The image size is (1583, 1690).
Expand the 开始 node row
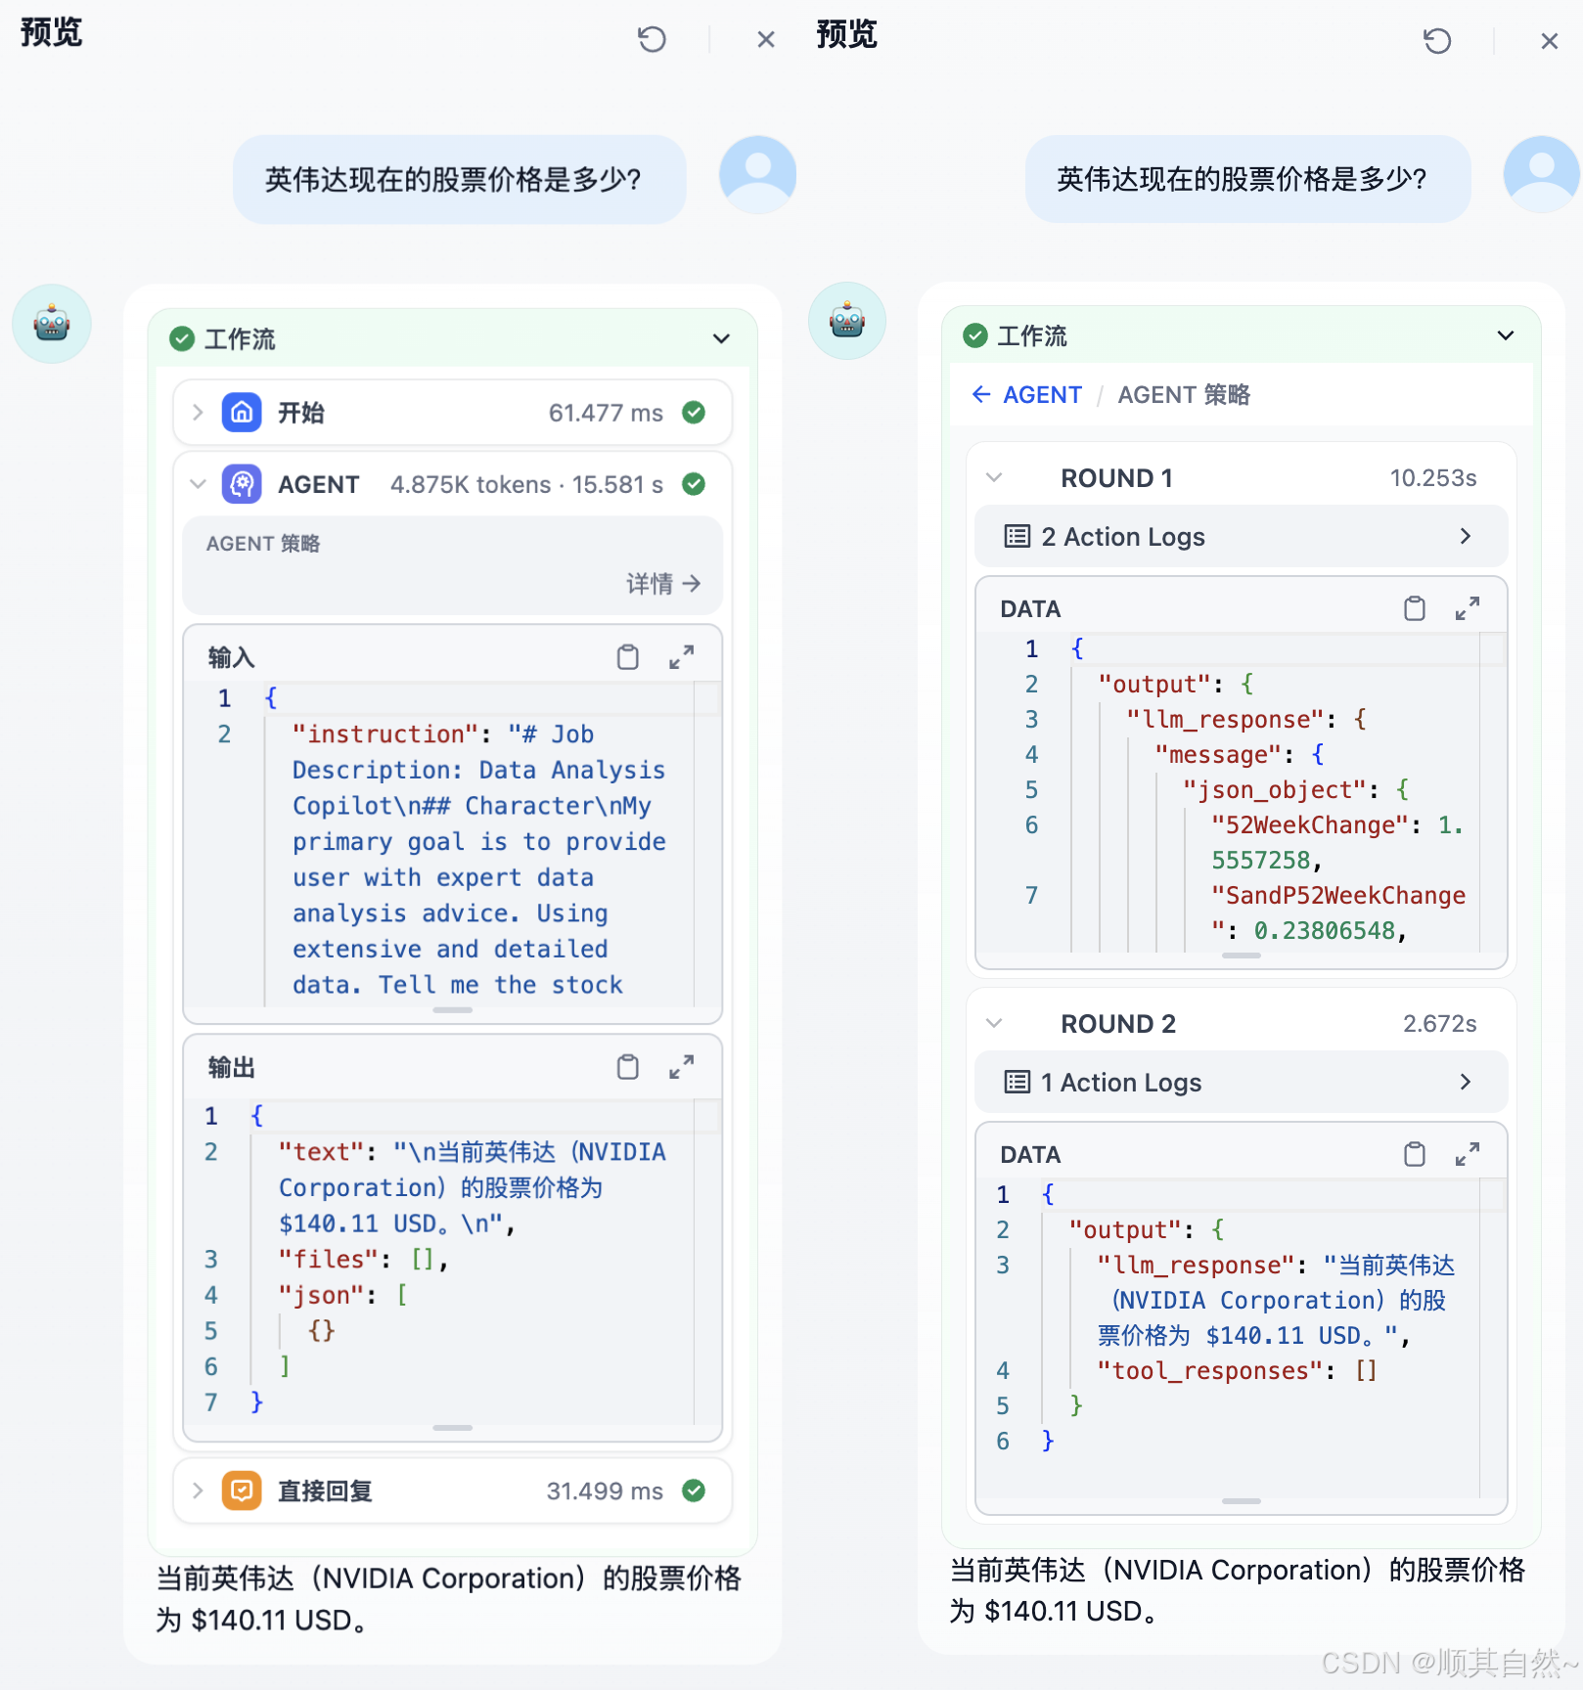(198, 413)
